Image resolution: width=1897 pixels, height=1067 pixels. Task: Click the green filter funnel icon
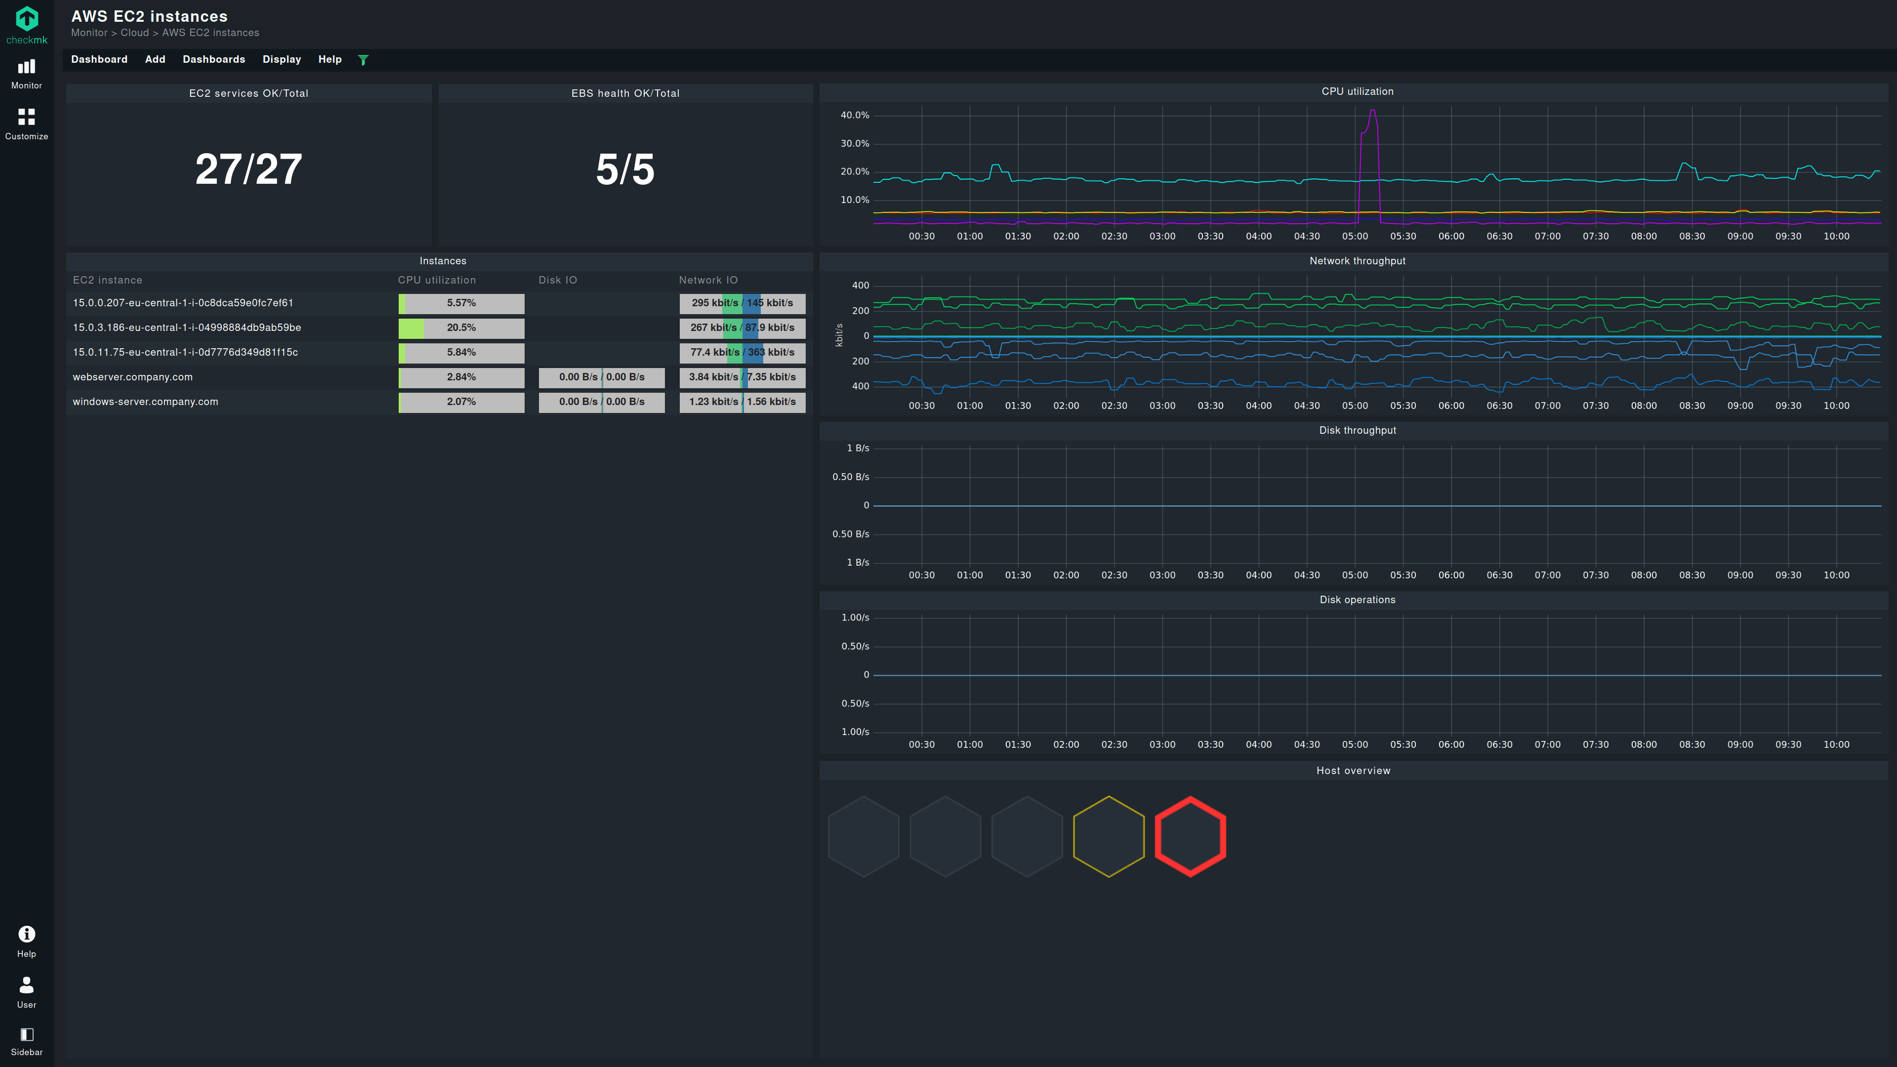pyautogui.click(x=363, y=60)
